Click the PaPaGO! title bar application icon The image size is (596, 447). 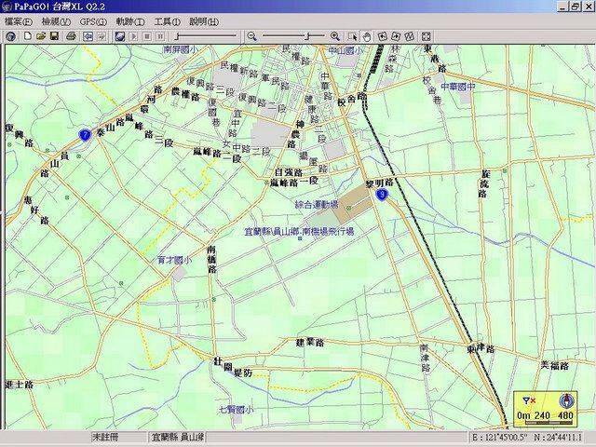click(7, 7)
